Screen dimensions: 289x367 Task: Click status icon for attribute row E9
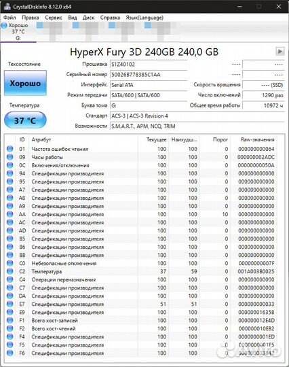pyautogui.click(x=9, y=312)
